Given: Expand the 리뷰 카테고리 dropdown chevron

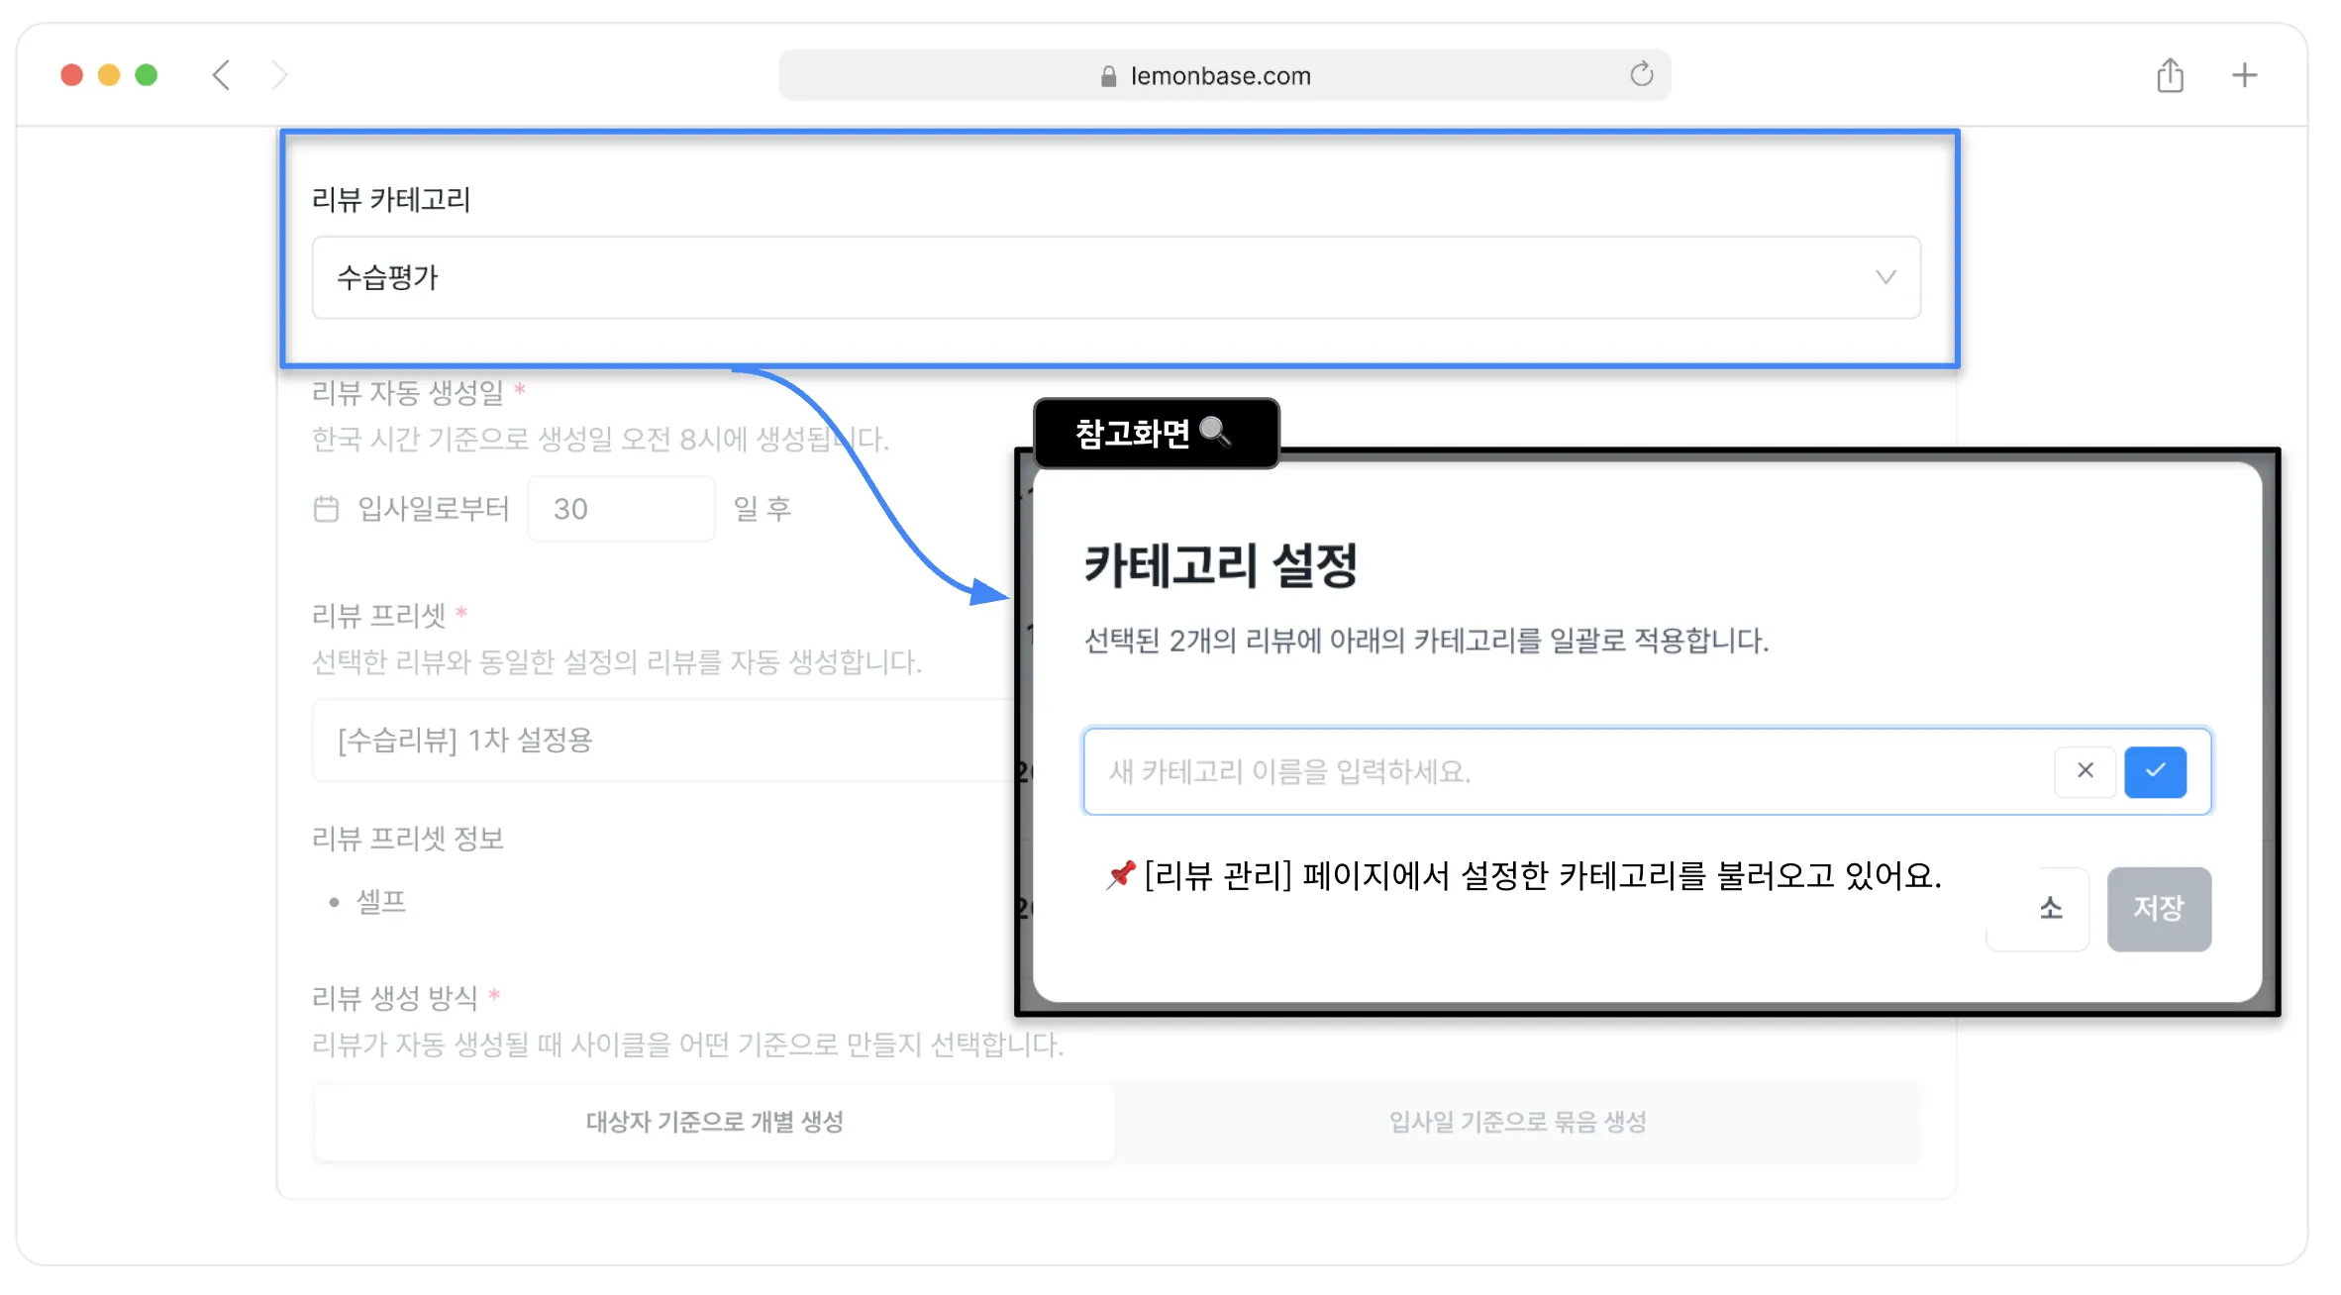Looking at the screenshot, I should [1885, 277].
